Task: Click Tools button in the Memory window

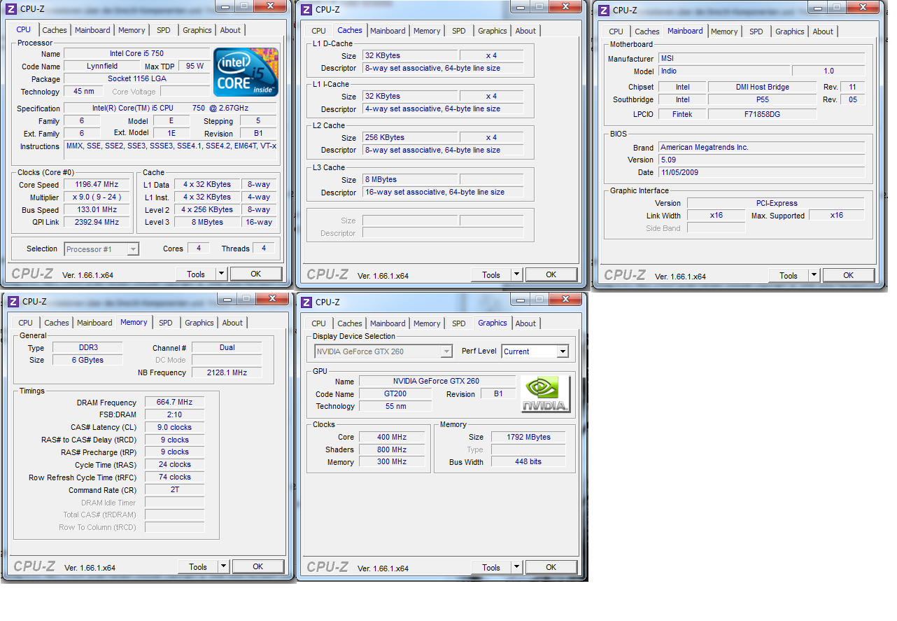Action: (x=198, y=566)
